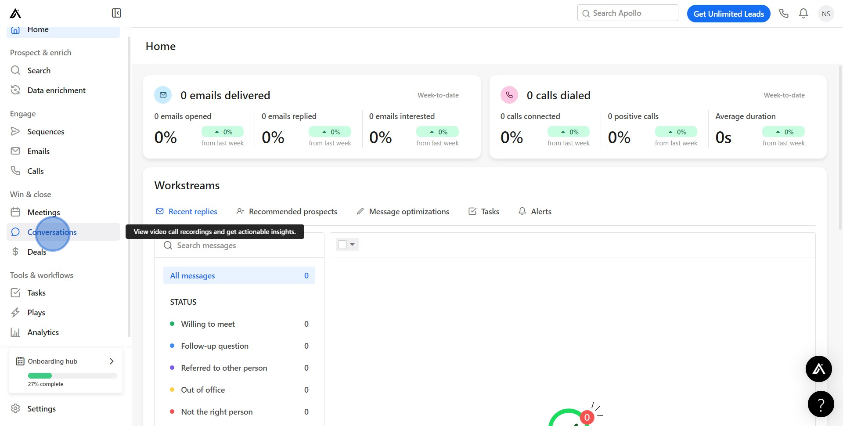Click the Search Apollo field
843x426 pixels.
click(x=628, y=13)
